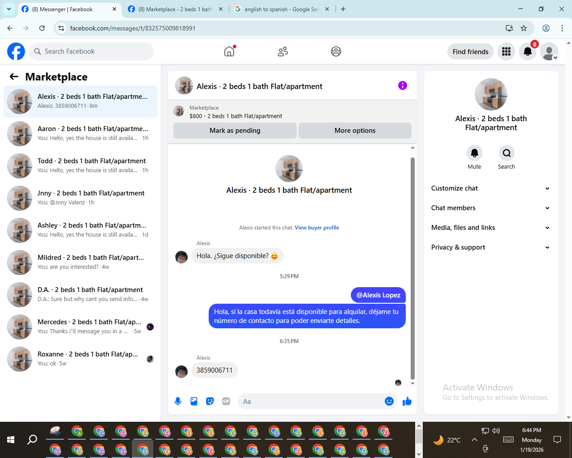Open D.A. conversation in chat list
572x458 pixels.
(80, 294)
